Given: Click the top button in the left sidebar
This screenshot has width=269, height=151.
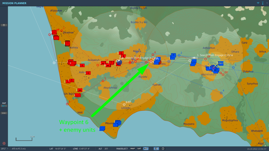Looking at the screenshot, I should [x=4, y=25].
